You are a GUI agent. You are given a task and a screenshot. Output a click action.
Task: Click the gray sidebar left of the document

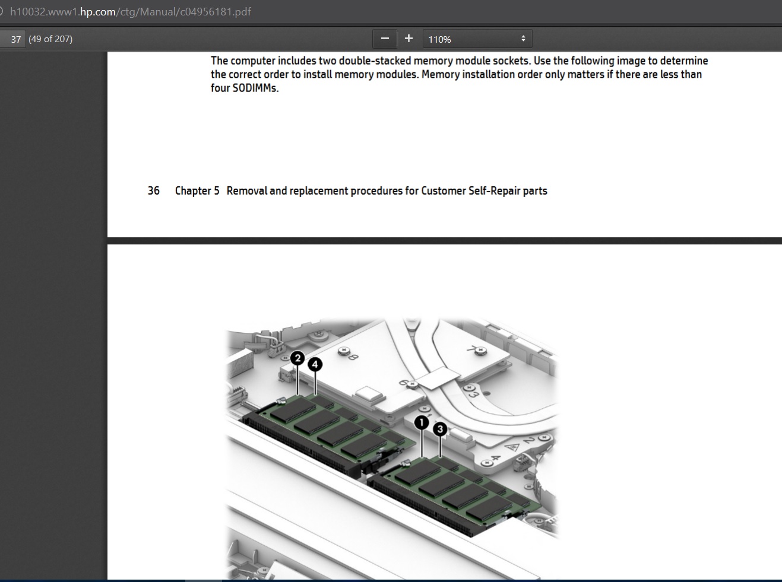[53, 297]
